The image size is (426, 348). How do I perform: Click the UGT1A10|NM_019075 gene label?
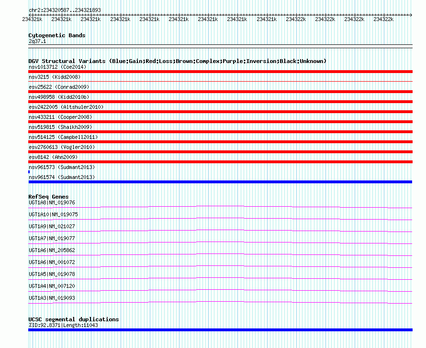tap(53, 215)
